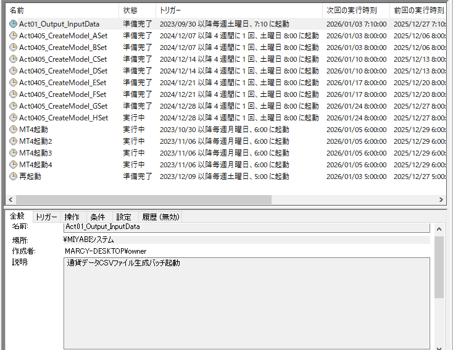453x350 pixels.
Task: Click horizontal scrollbar right arrow
Action: pos(441,200)
